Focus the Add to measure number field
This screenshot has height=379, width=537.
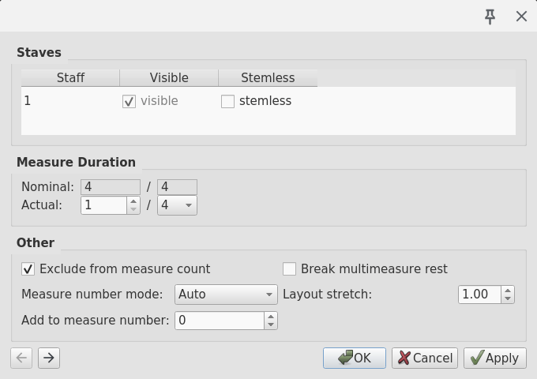[220, 321]
